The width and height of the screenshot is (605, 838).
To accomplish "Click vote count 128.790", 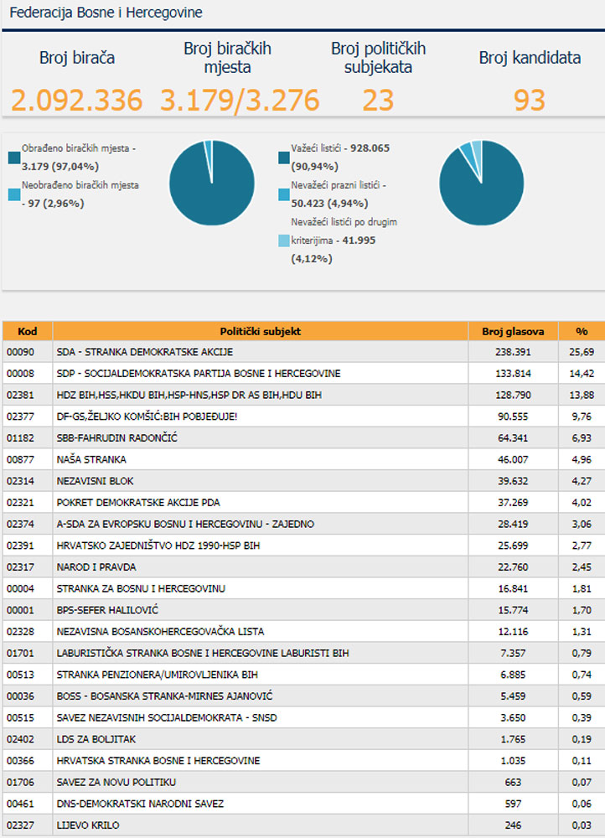I will click(513, 395).
